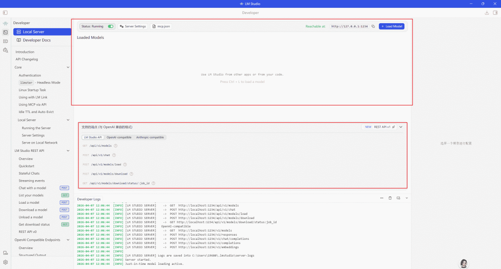
Task: Click help icon next to /api/v1/models/load
Action: [x=125, y=164]
